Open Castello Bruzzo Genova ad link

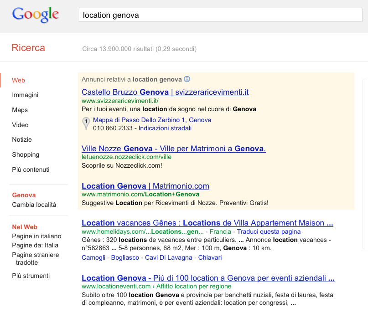pyautogui.click(x=165, y=92)
